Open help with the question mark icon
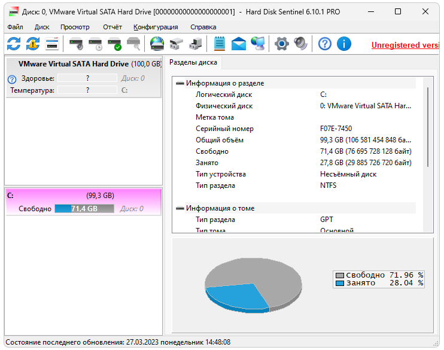The image size is (444, 350). point(324,44)
